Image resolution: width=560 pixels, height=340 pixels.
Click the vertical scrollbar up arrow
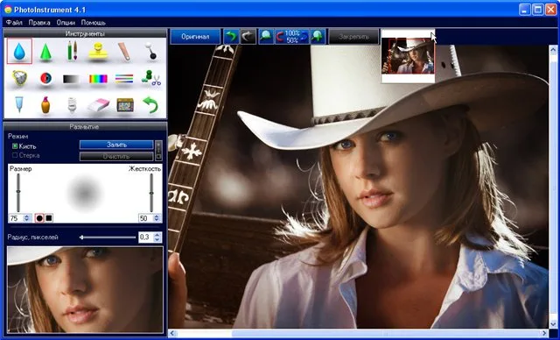554,49
